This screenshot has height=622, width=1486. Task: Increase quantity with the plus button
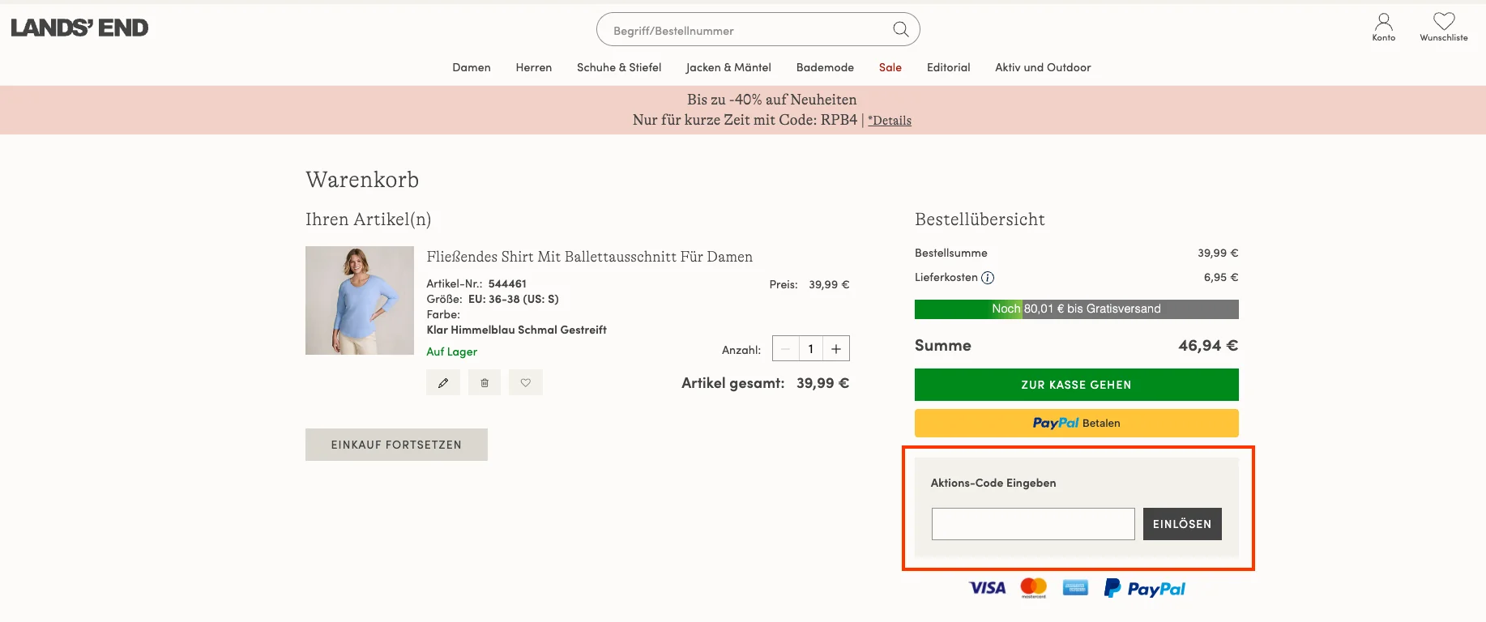836,349
